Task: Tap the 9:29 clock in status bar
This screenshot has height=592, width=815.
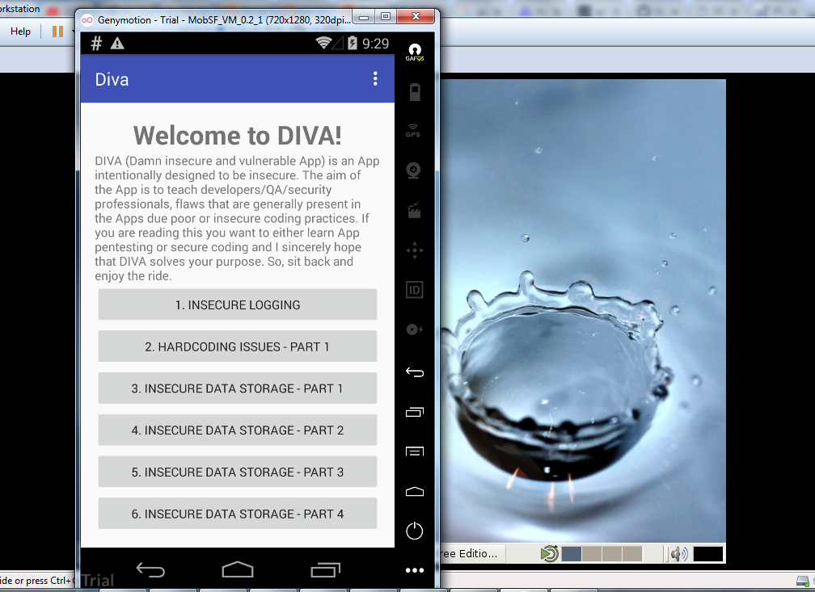Action: click(x=375, y=44)
